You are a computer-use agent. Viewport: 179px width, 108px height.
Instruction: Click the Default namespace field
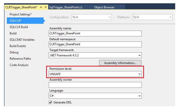click(95, 44)
